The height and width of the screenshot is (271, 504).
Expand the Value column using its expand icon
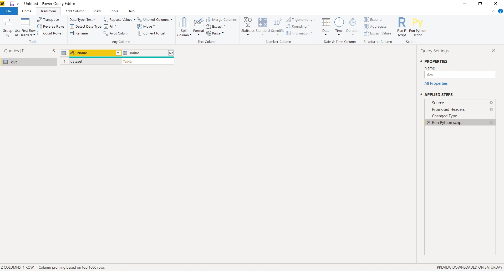(x=171, y=53)
